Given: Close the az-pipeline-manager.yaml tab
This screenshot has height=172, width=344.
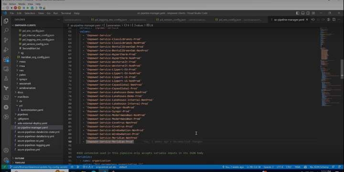Looking at the screenshot, I should [307, 20].
